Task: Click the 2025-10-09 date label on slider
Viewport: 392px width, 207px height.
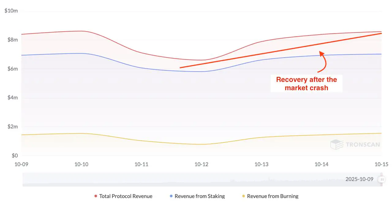Action: (359, 179)
